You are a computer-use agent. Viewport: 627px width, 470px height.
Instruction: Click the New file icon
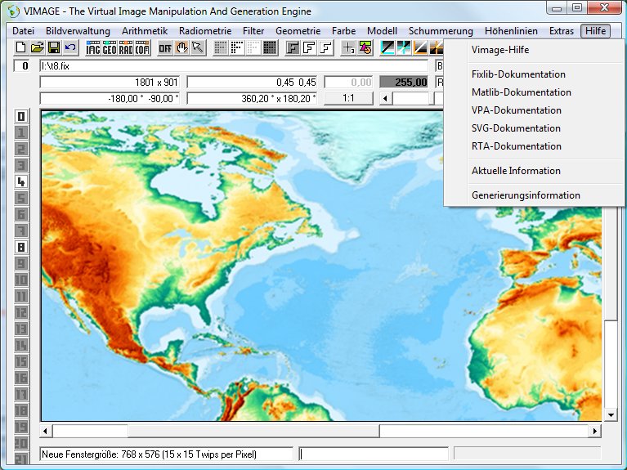pos(20,48)
